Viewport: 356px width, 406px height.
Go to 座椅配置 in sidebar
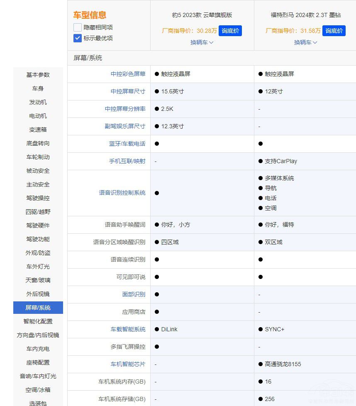(x=38, y=362)
